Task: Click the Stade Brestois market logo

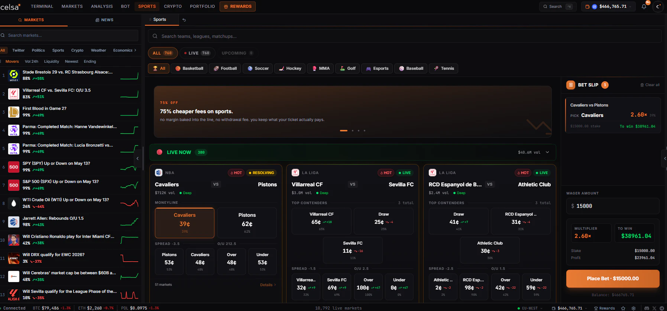Action: pyautogui.click(x=14, y=75)
